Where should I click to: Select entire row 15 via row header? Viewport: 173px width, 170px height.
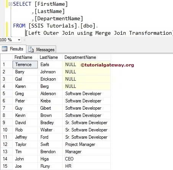click(6, 166)
